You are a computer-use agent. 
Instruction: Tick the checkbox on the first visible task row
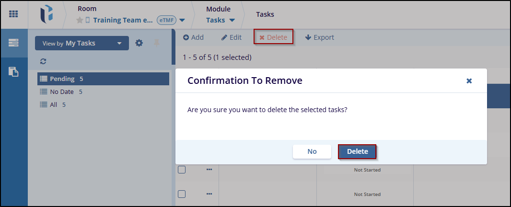tap(182, 170)
